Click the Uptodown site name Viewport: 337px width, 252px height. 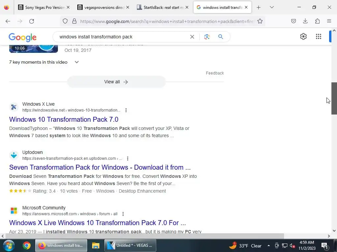point(33,152)
